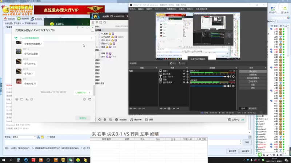Image resolution: width=291 pixels, height=163 pixels.
Task: Adjust the 桌面音频 volume slider
Action: [x=208, y=86]
